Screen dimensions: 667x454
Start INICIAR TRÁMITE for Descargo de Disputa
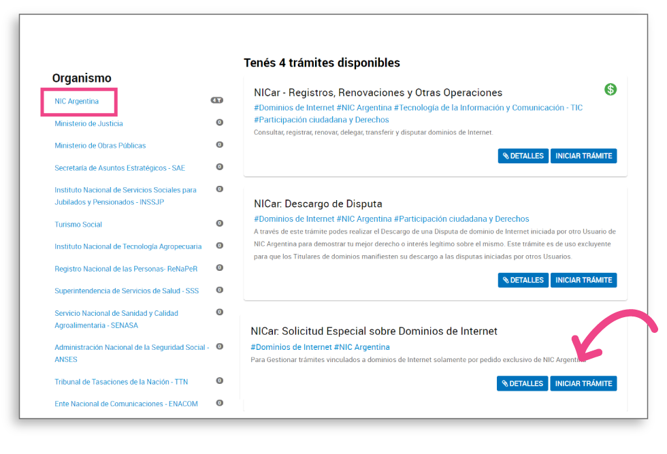583,280
